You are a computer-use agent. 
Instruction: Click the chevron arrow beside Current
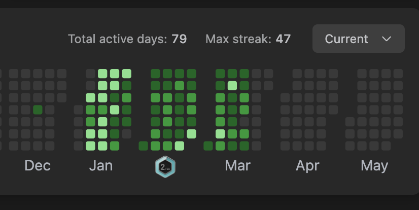pos(387,39)
